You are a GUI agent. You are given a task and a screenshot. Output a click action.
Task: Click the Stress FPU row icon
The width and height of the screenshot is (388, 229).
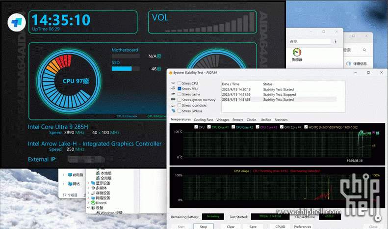tap(173, 88)
